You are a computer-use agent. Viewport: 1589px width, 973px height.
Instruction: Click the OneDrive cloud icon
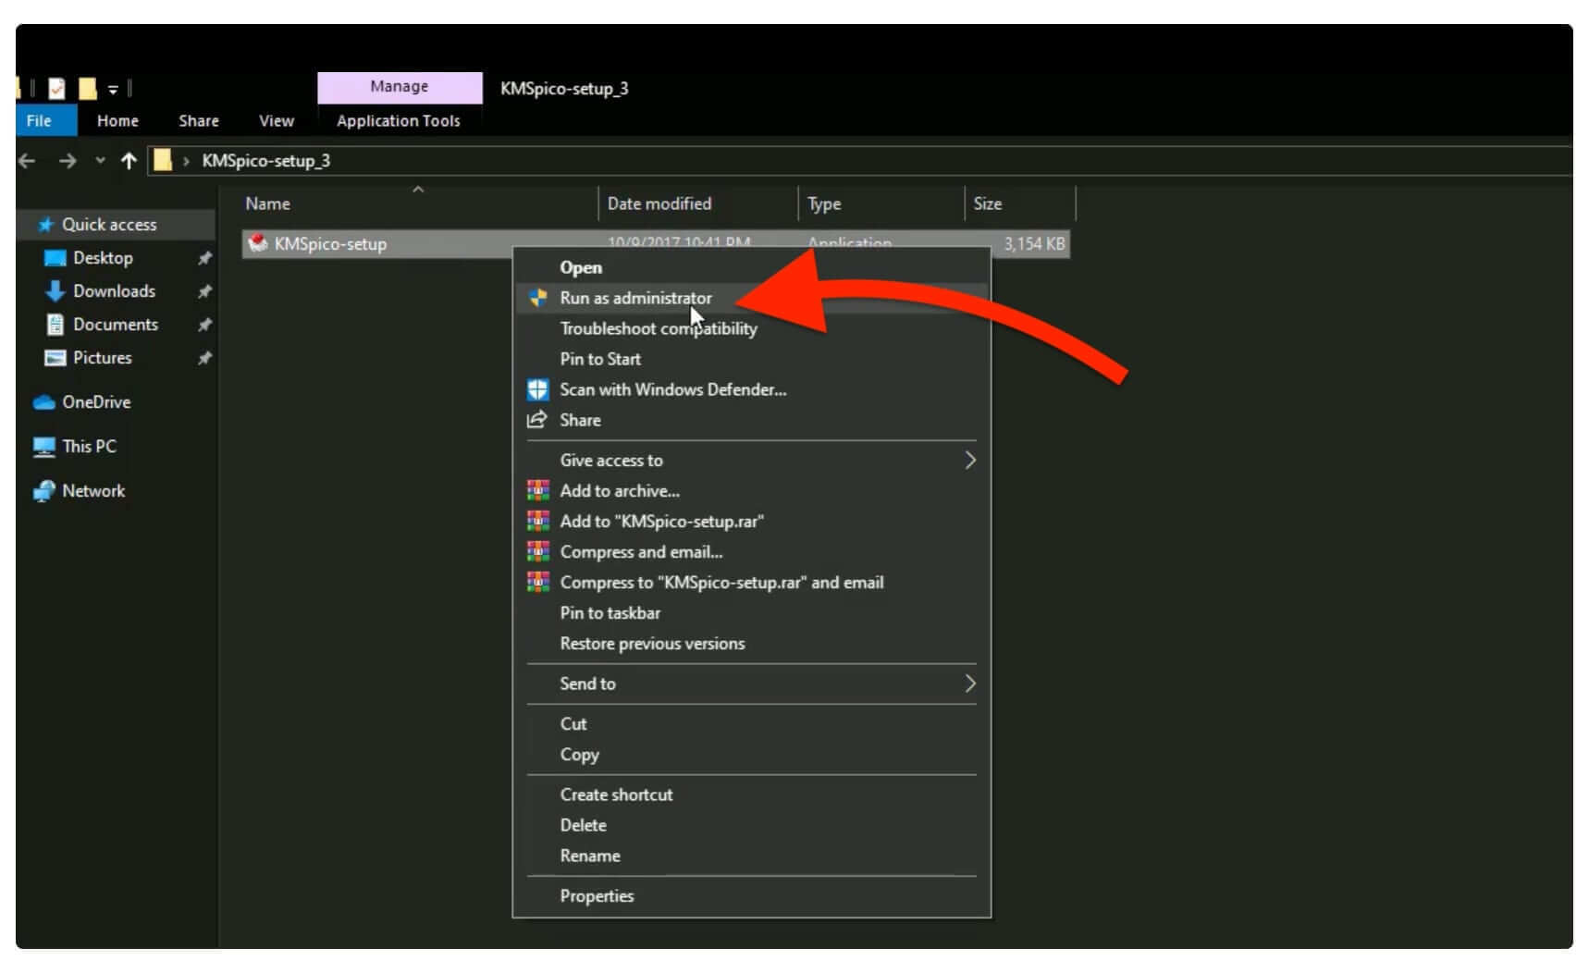[44, 402]
